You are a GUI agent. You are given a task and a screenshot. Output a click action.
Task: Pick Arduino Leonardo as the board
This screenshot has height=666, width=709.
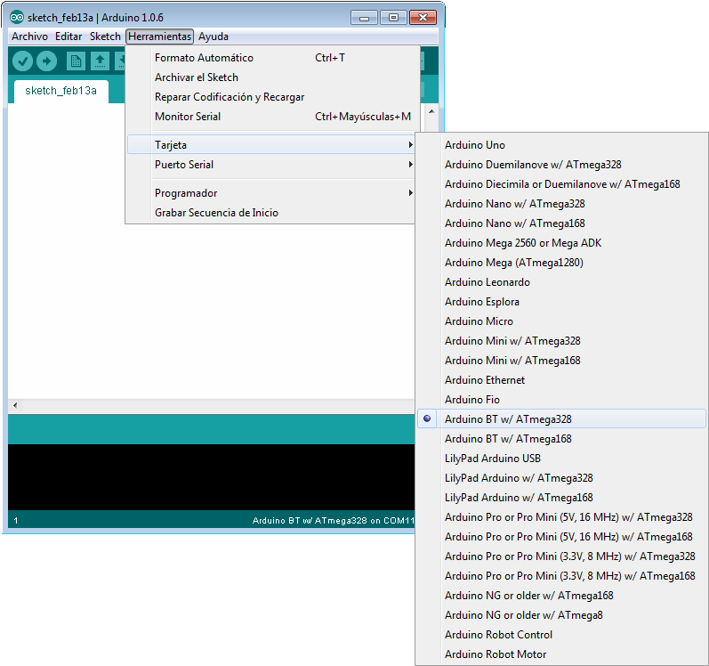(x=487, y=282)
